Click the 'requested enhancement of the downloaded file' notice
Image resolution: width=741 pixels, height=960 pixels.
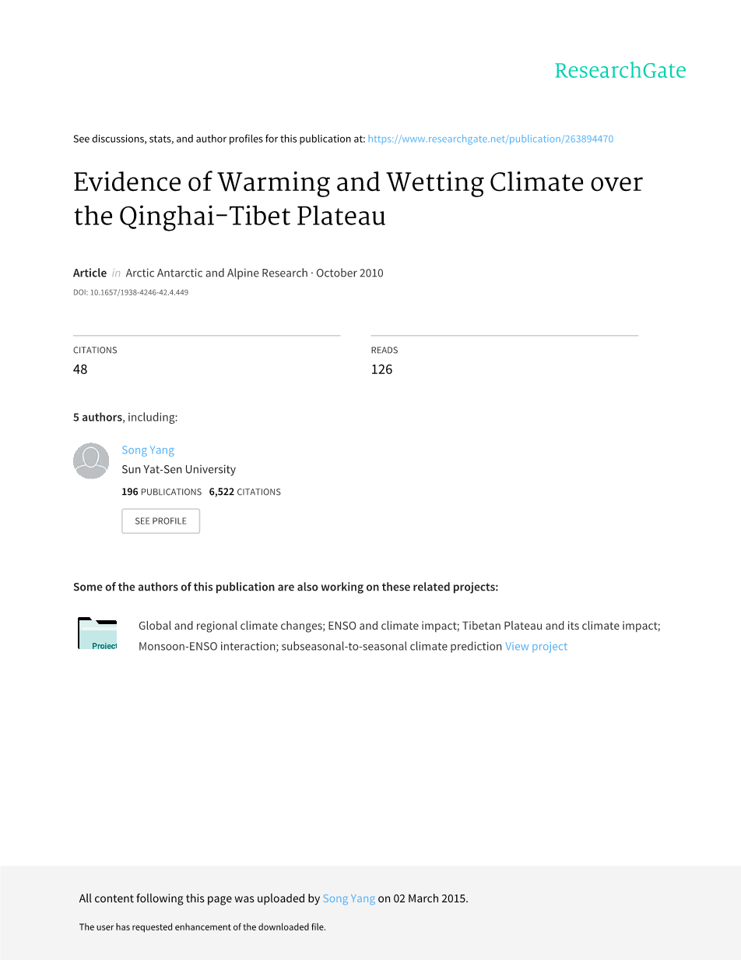click(202, 927)
